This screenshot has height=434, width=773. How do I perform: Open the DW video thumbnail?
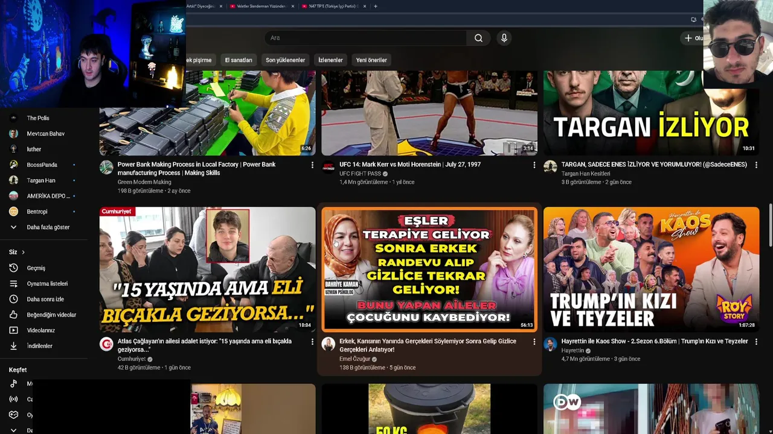point(651,409)
